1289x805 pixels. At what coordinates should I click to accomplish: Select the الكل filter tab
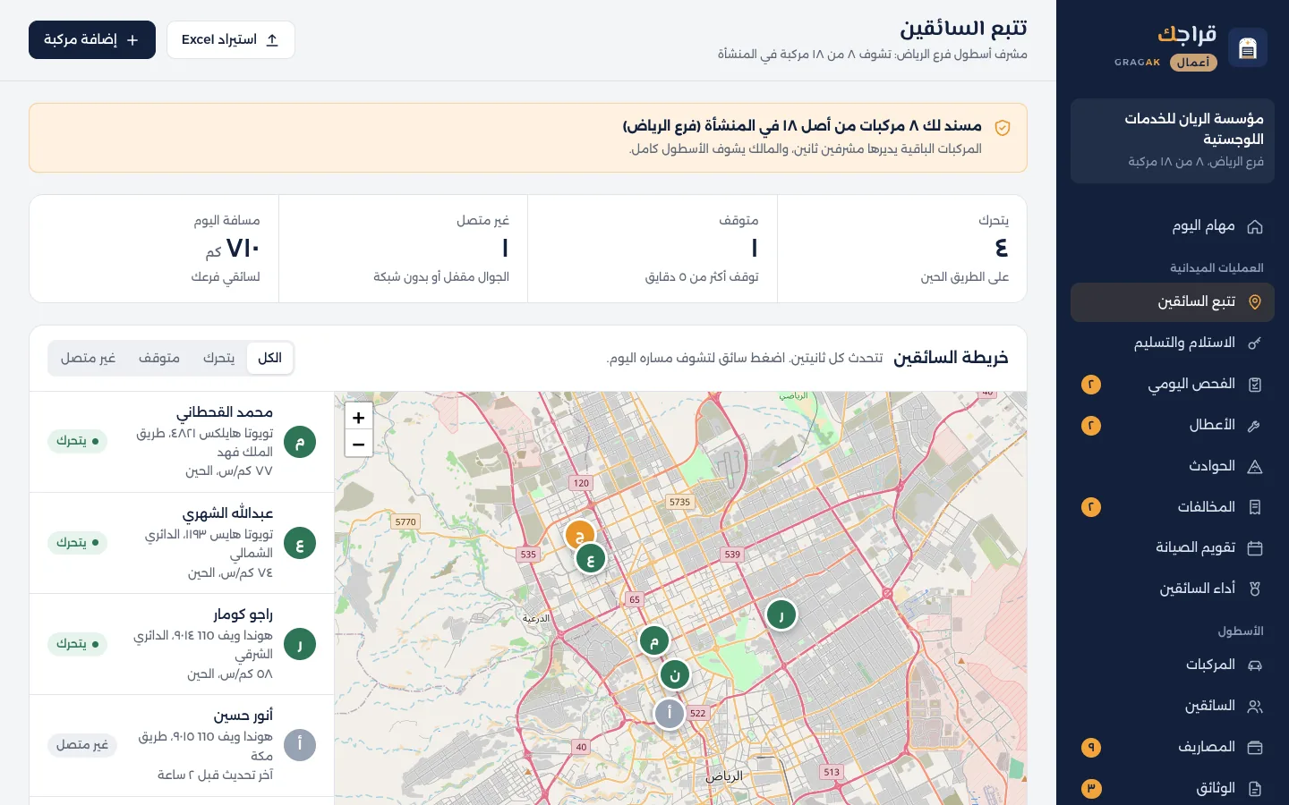click(269, 358)
